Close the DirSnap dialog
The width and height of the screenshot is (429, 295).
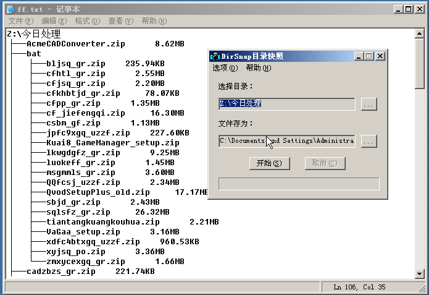380,56
